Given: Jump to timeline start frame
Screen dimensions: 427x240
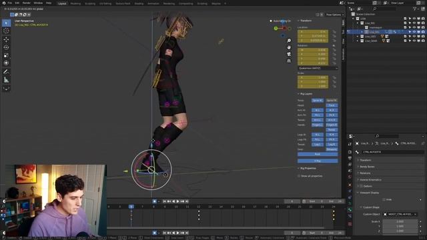Looking at the screenshot, I should (x=164, y=201).
